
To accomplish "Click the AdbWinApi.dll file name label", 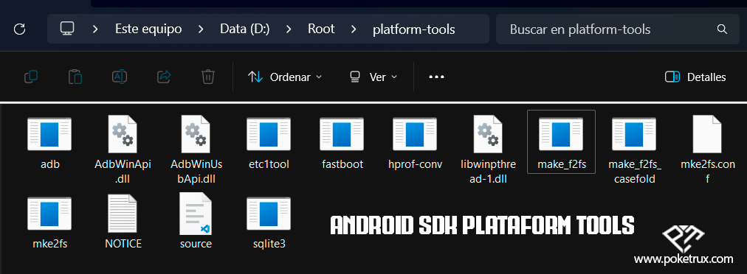I will [123, 172].
